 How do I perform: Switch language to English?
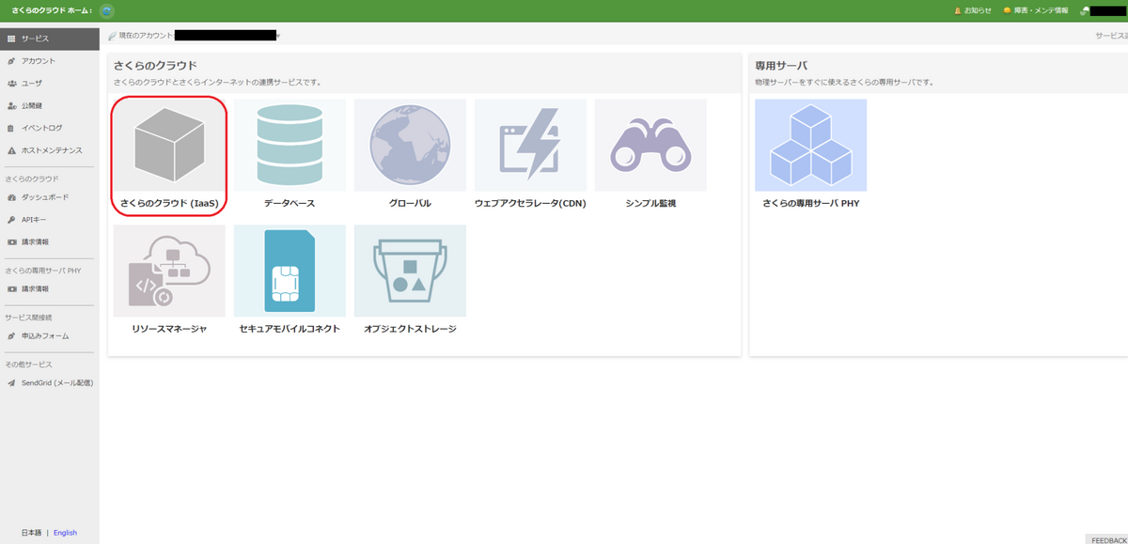[x=65, y=533]
